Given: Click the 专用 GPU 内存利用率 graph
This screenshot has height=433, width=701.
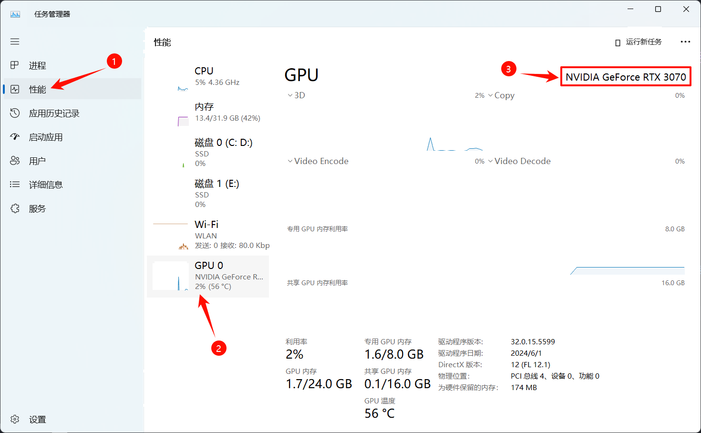Looking at the screenshot, I should tap(485, 255).
